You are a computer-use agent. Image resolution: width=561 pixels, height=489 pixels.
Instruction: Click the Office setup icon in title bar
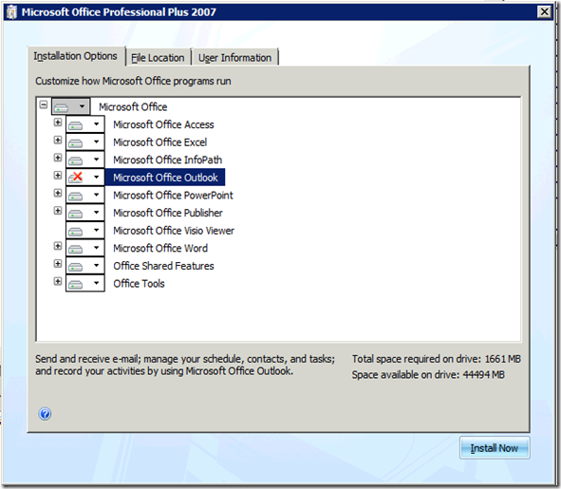coord(11,12)
